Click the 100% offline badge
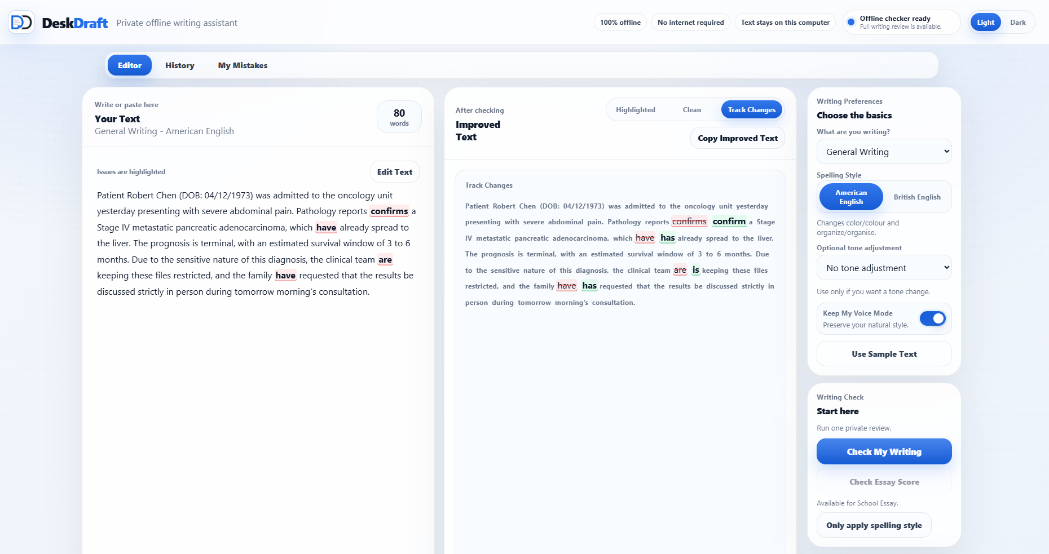 [620, 23]
